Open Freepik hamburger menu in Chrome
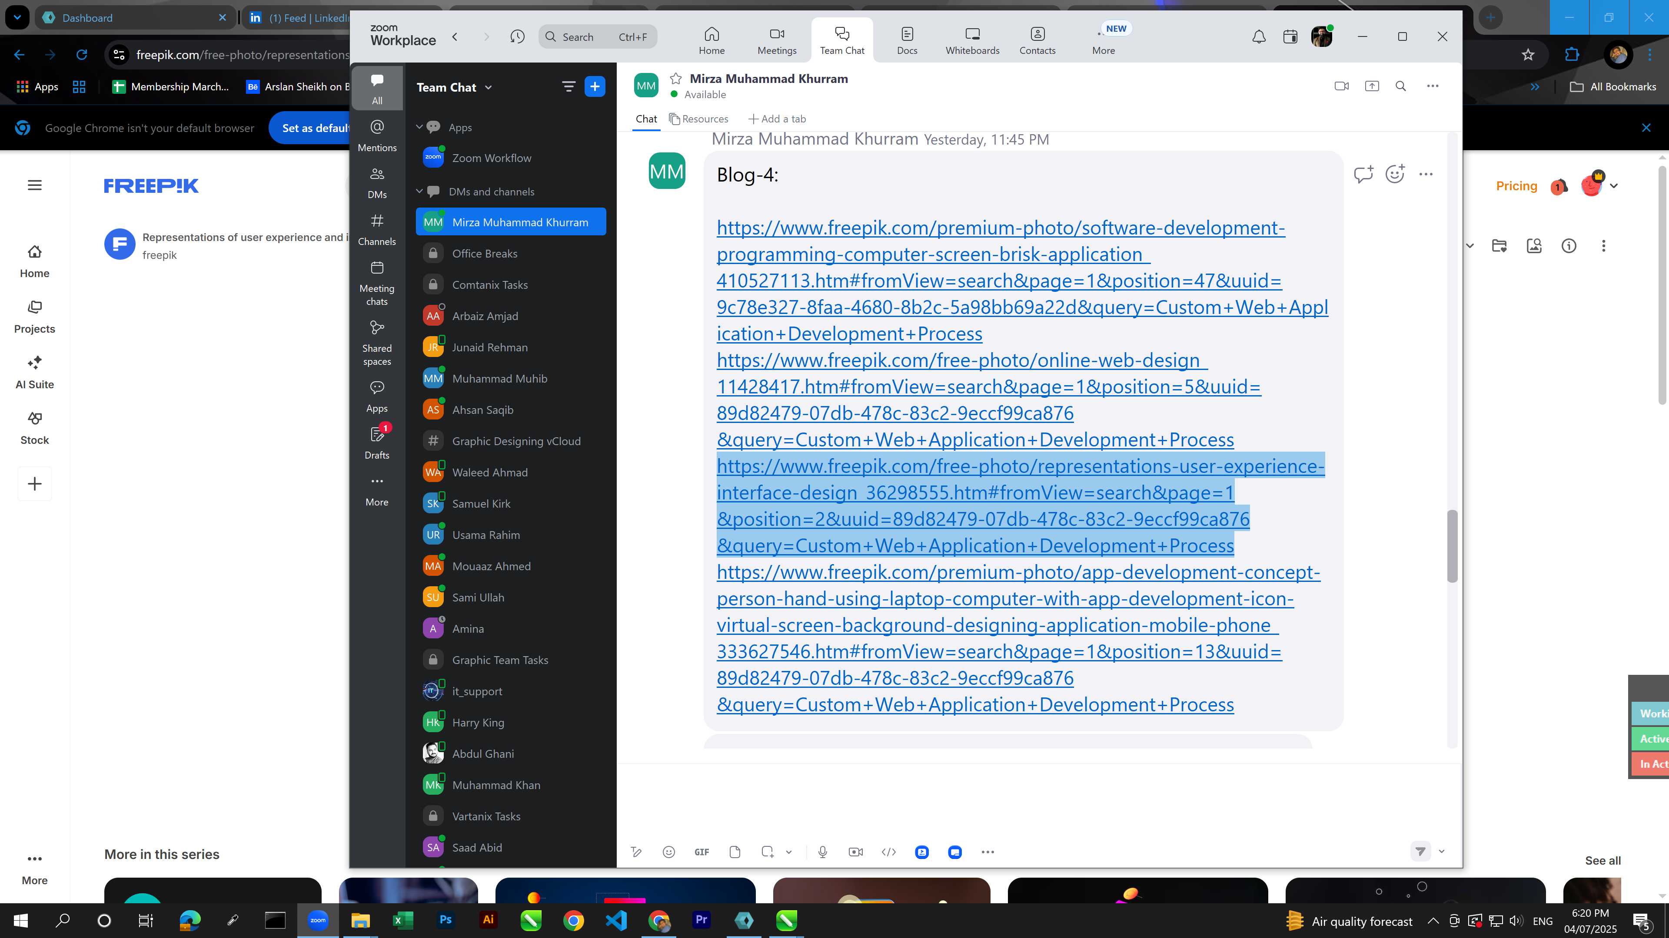The image size is (1669, 938). tap(35, 185)
